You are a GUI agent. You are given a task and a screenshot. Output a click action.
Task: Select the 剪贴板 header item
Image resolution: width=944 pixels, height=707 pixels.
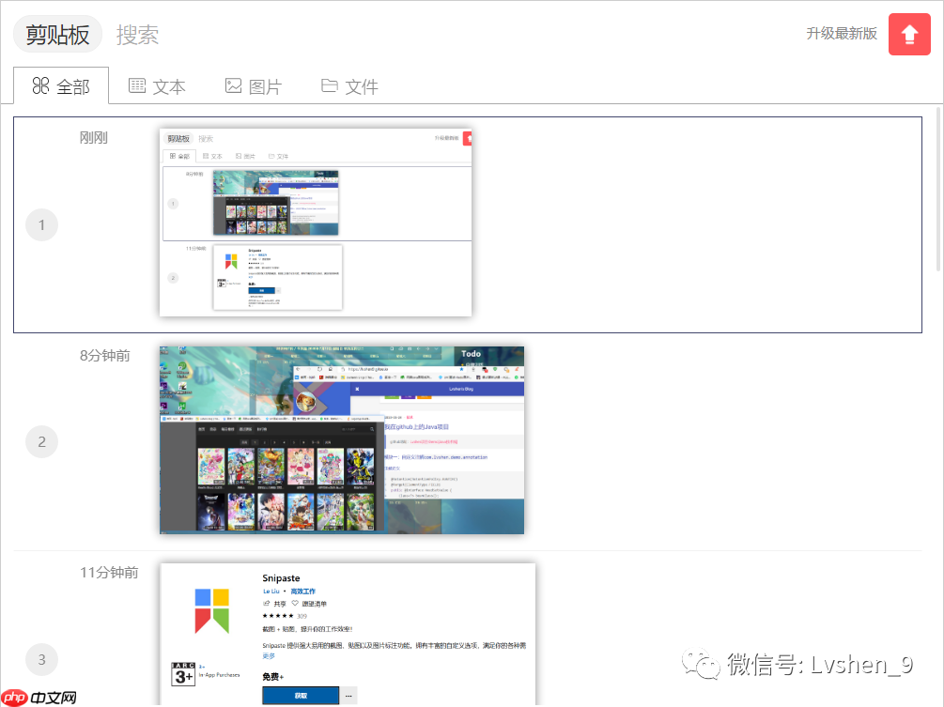pyautogui.click(x=56, y=34)
